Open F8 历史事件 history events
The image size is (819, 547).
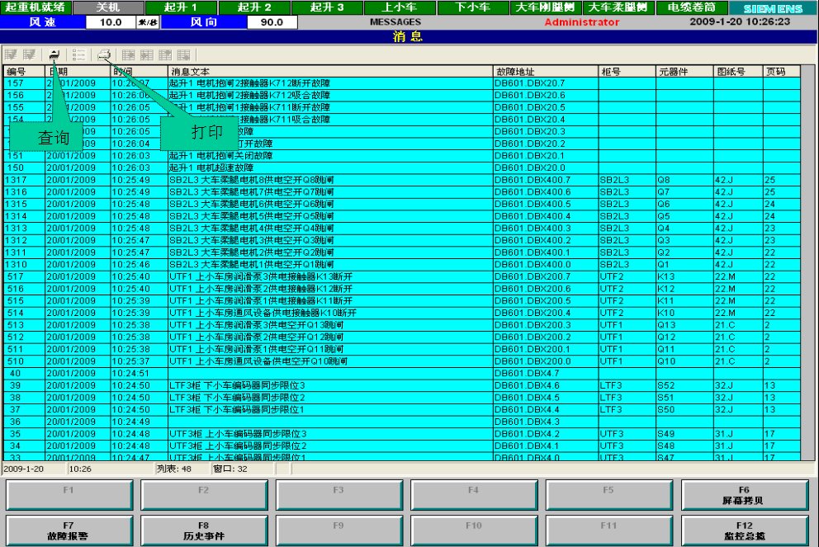[x=203, y=530]
